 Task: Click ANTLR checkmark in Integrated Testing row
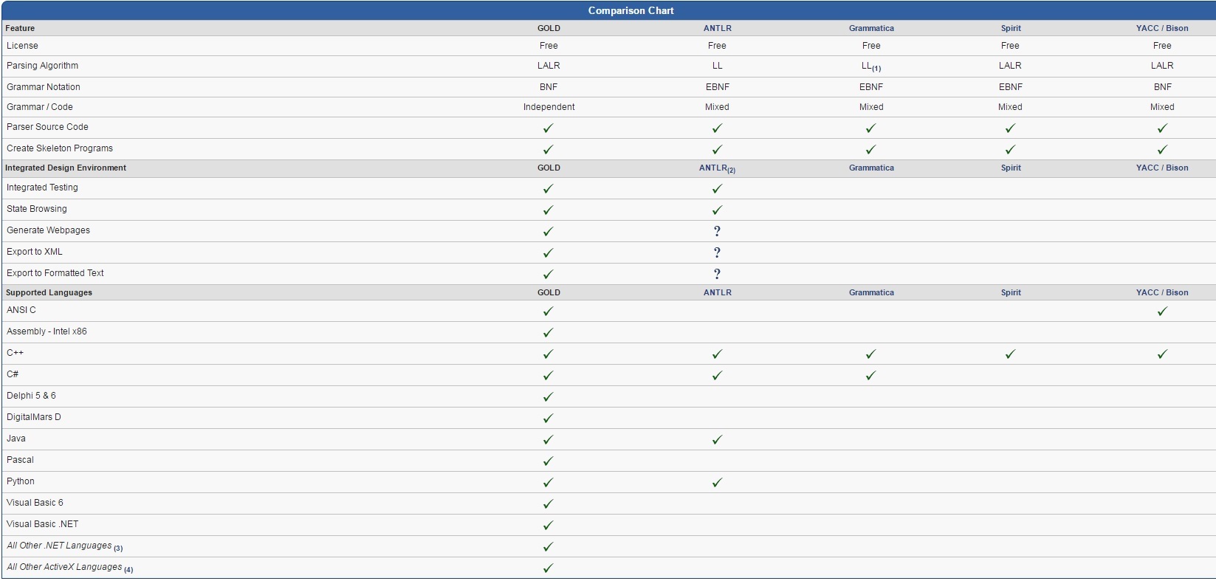[x=717, y=189]
